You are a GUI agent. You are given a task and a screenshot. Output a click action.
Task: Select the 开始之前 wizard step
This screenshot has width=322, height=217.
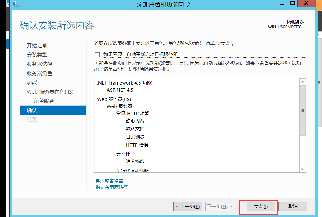coord(37,45)
